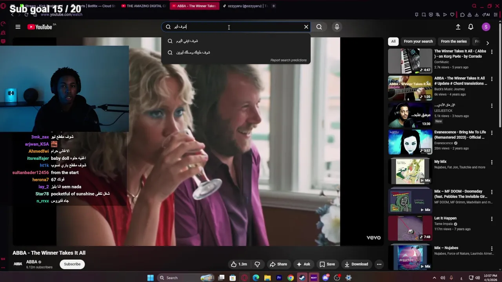The image size is (502, 282).
Task: Open options for LEOJESTICK video
Action: pos(492,106)
